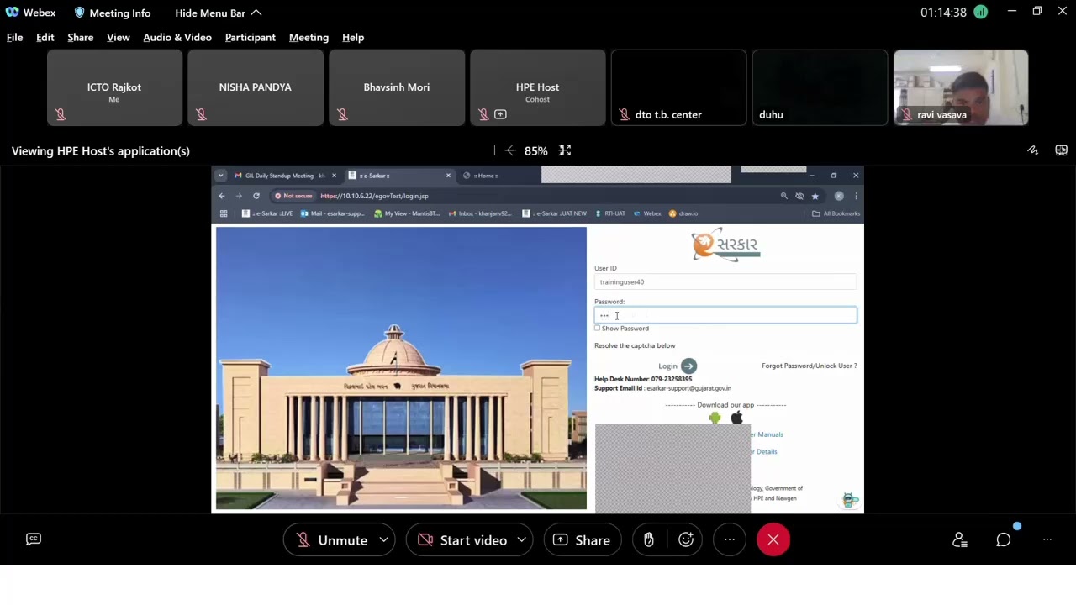Toggle closed captions icon

34,539
